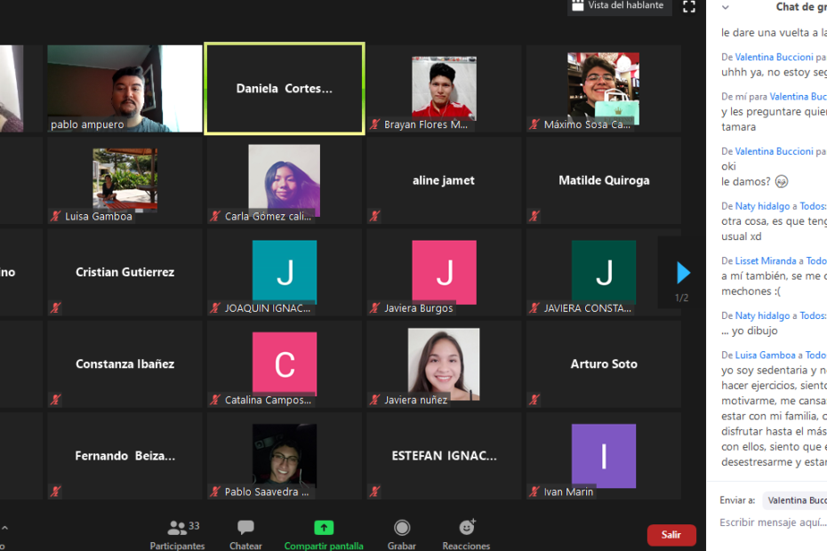Viewport: 827px width, 551px height.
Task: Switch to Vista del hablante
Action: coord(620,6)
